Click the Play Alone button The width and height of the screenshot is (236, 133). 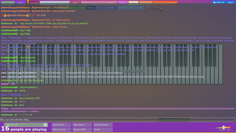tap(82, 125)
